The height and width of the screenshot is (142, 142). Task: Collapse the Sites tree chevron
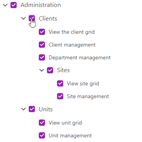pyautogui.click(x=42, y=70)
